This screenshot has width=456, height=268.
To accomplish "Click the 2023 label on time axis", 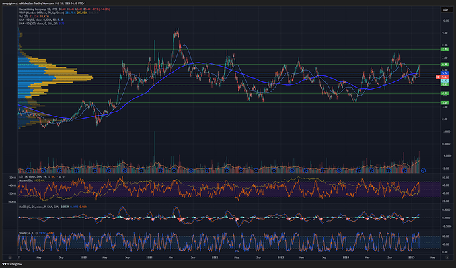I will coord(280,257).
